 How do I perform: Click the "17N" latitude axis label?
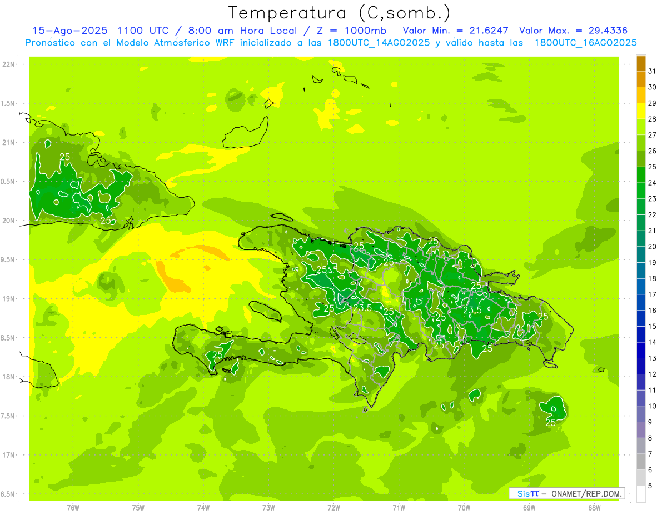8,455
